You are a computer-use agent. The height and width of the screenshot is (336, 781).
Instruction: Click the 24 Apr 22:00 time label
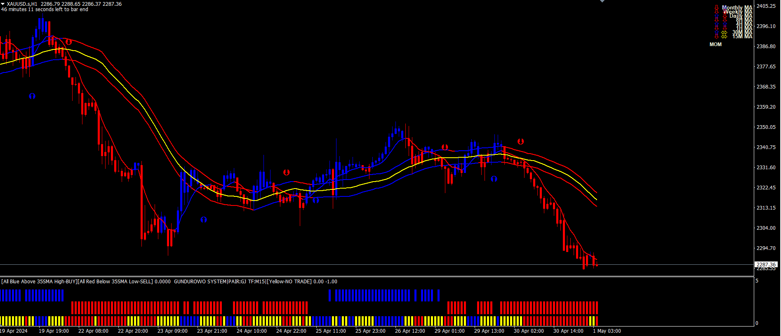point(291,331)
